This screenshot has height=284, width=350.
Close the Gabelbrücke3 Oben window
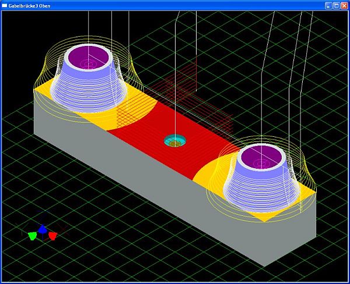(344, 5)
